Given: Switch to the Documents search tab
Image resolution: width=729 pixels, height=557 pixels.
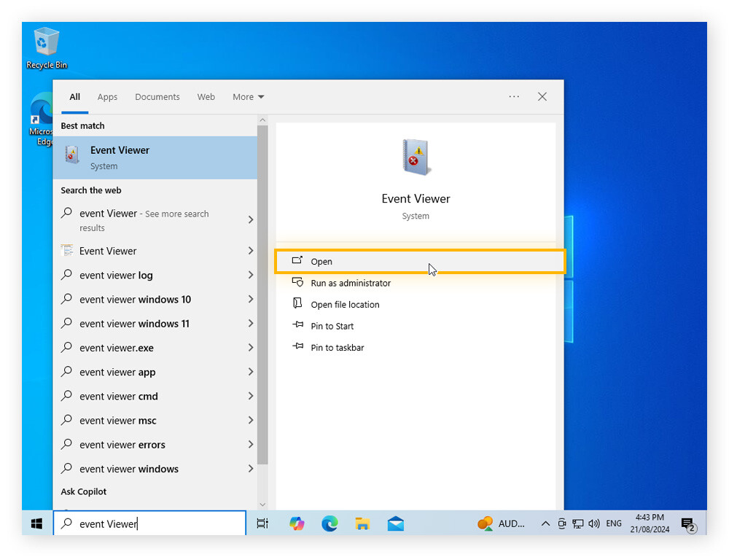Looking at the screenshot, I should [x=157, y=96].
